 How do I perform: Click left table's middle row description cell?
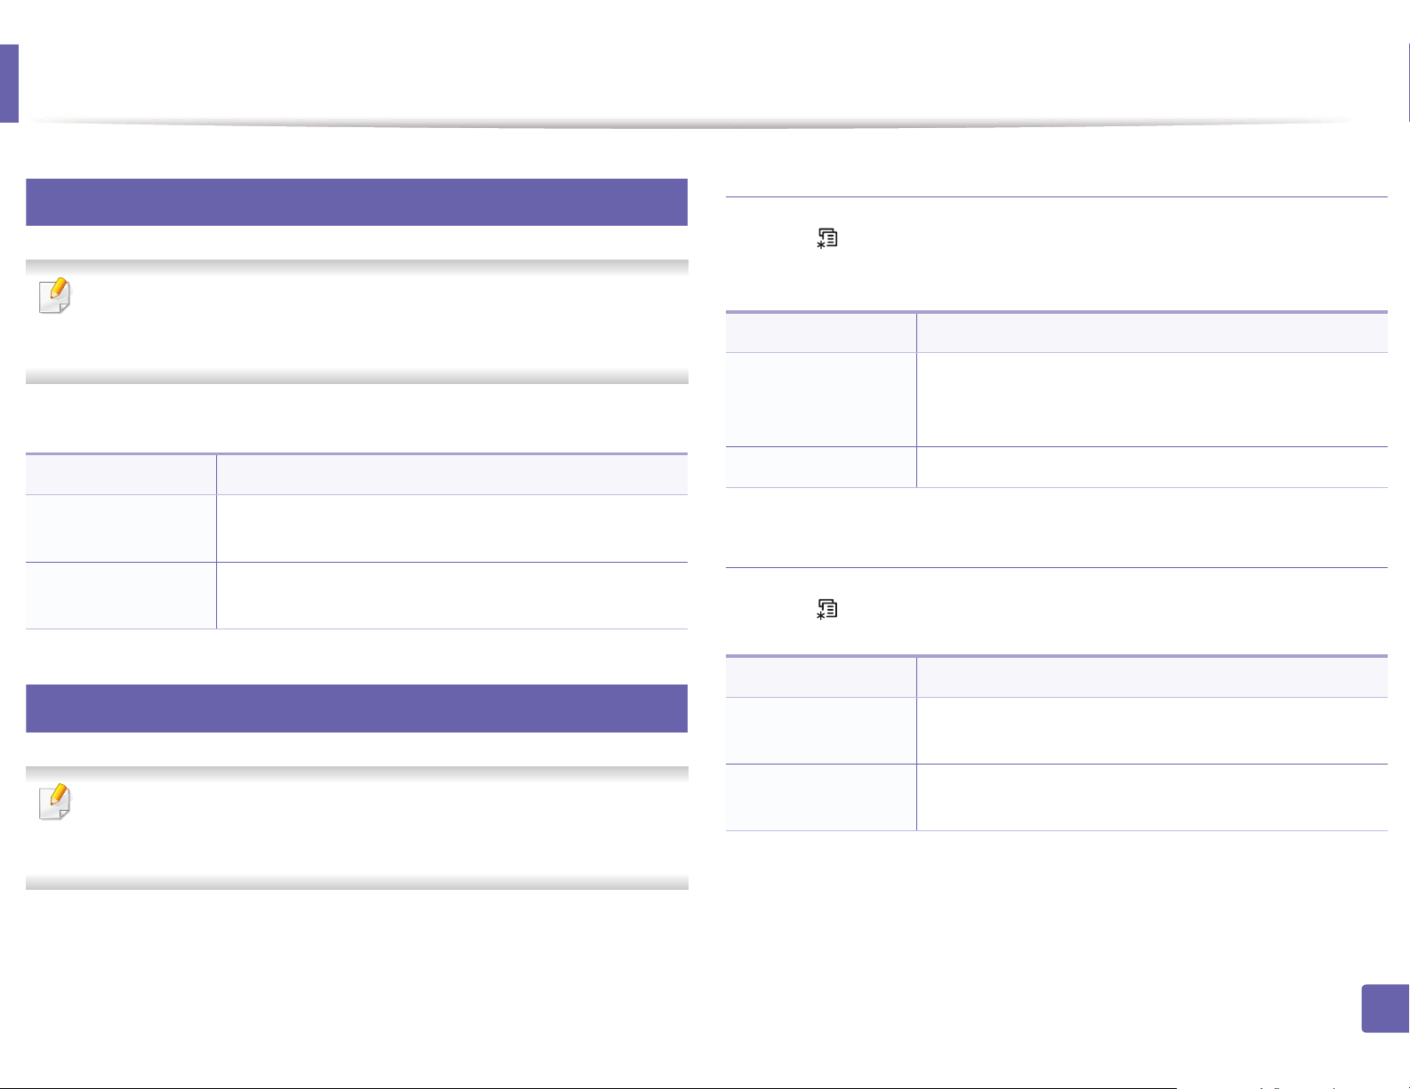[452, 528]
